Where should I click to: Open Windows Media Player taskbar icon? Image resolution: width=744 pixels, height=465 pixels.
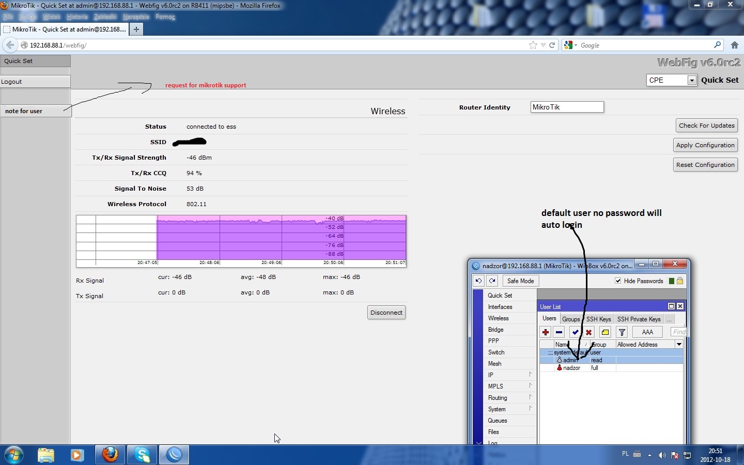[78, 455]
